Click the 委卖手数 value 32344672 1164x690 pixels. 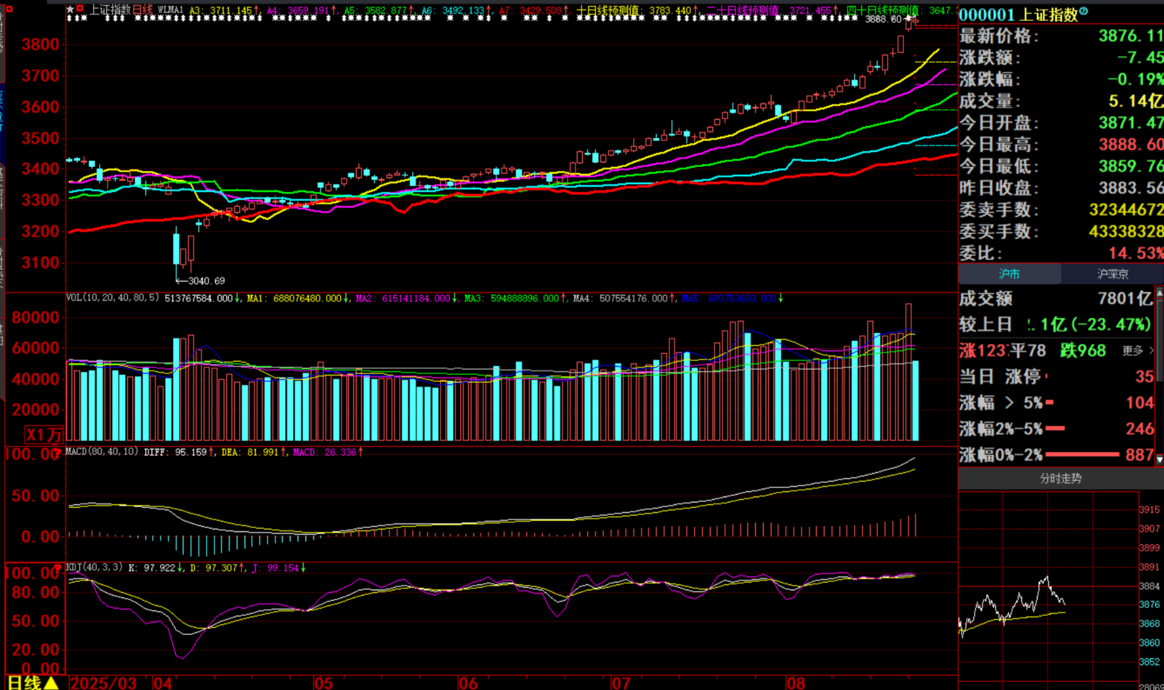pos(1126,210)
